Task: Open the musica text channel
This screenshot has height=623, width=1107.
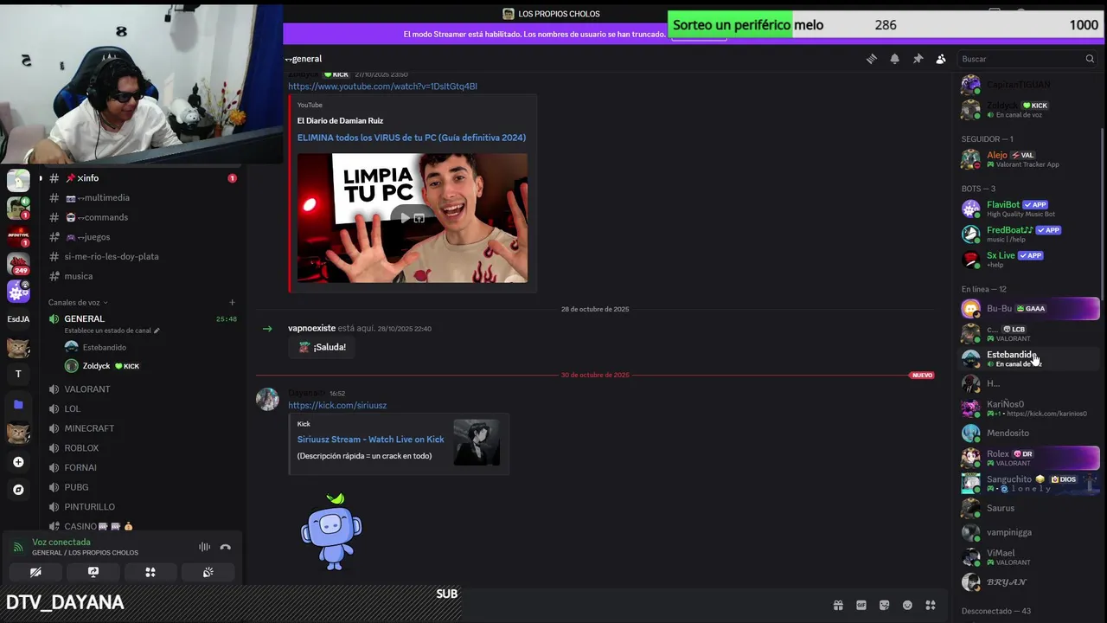Action: coord(143,276)
